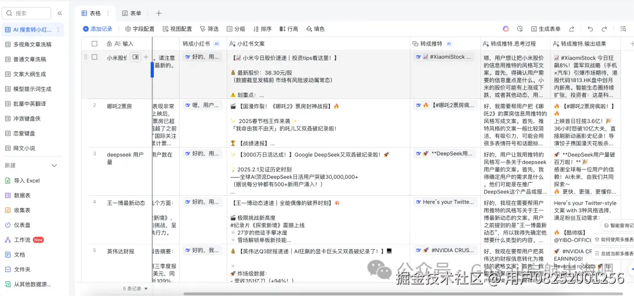This screenshot has width=634, height=296.
Task: Open 视图配置 view settings
Action: click(x=177, y=29)
